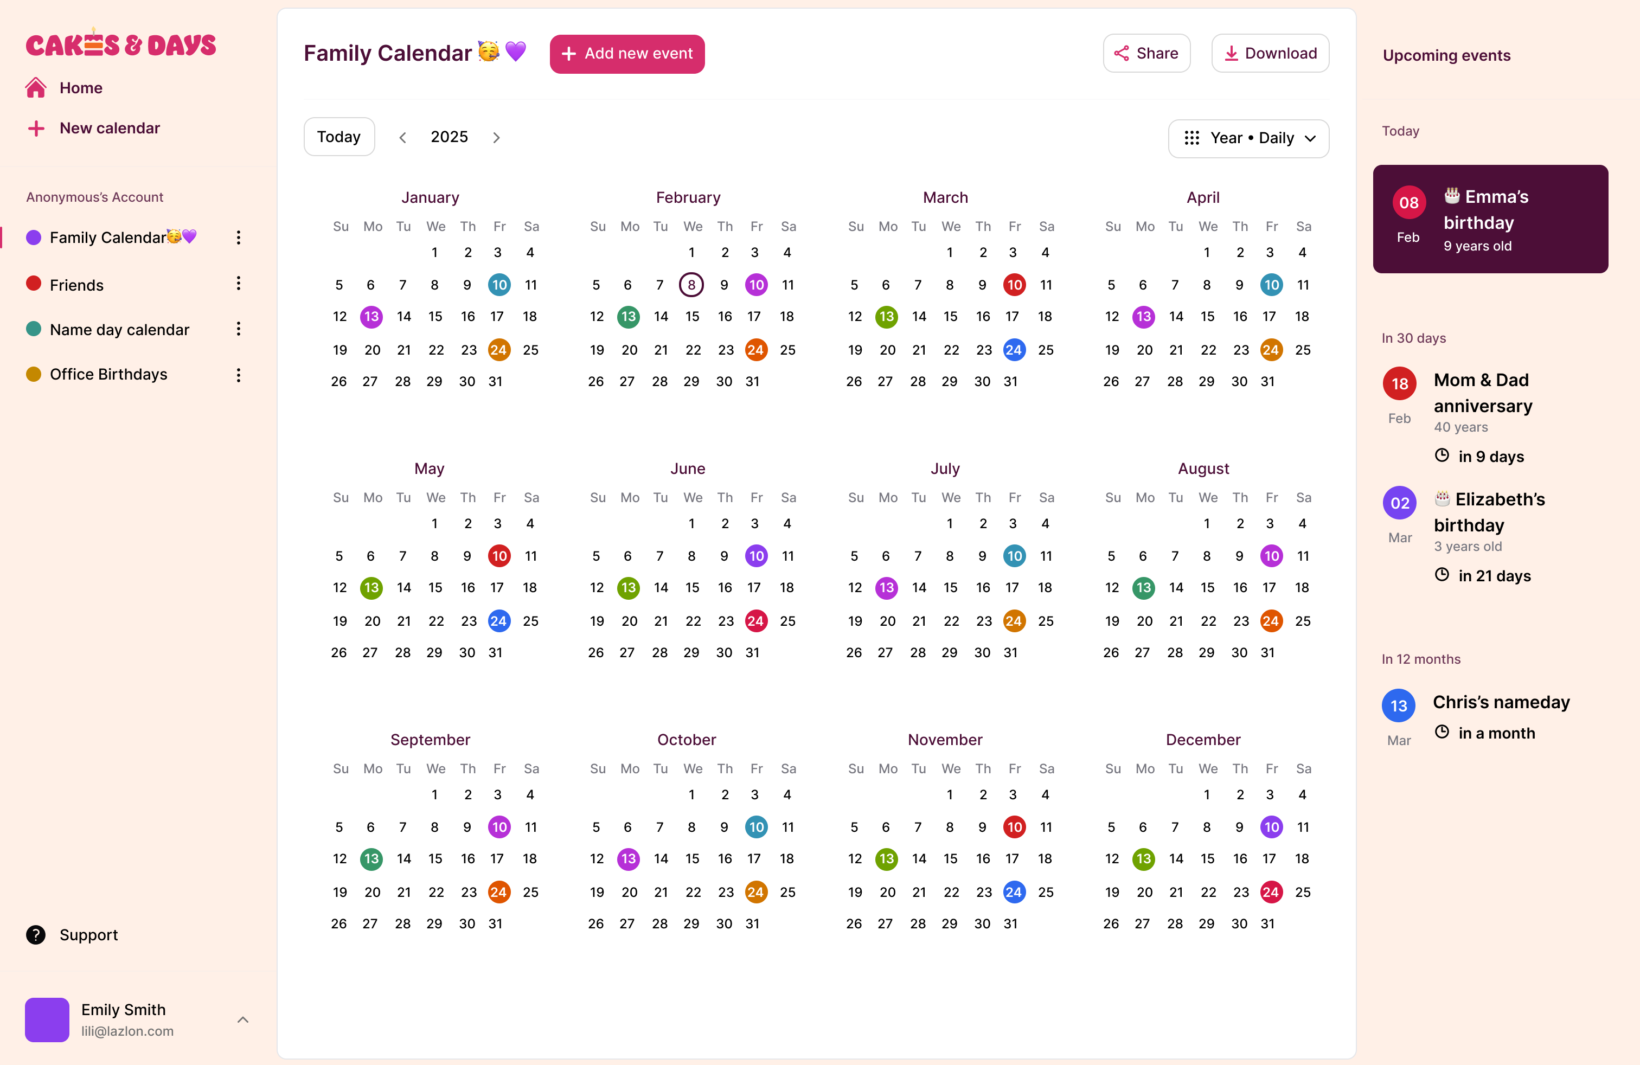Image resolution: width=1640 pixels, height=1065 pixels.
Task: Select the Friends calendar in sidebar
Action: coord(76,285)
